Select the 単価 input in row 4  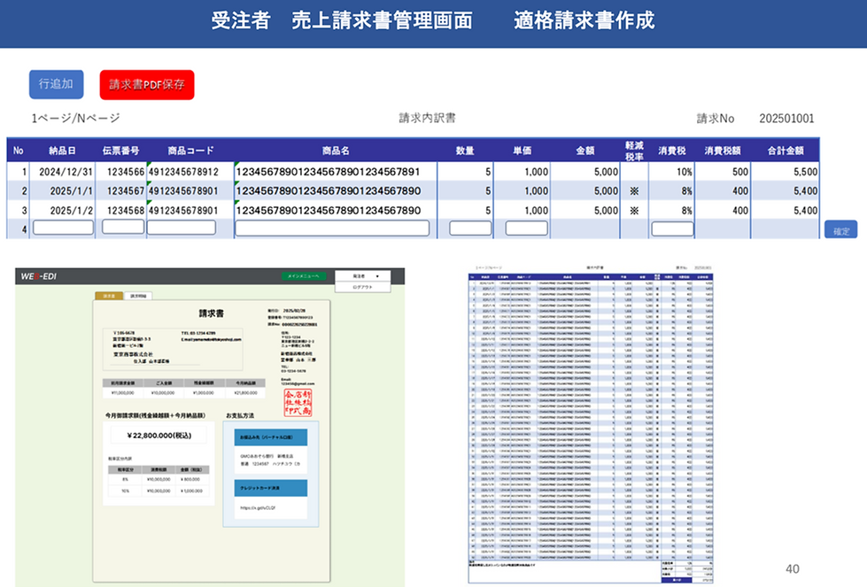tap(526, 228)
